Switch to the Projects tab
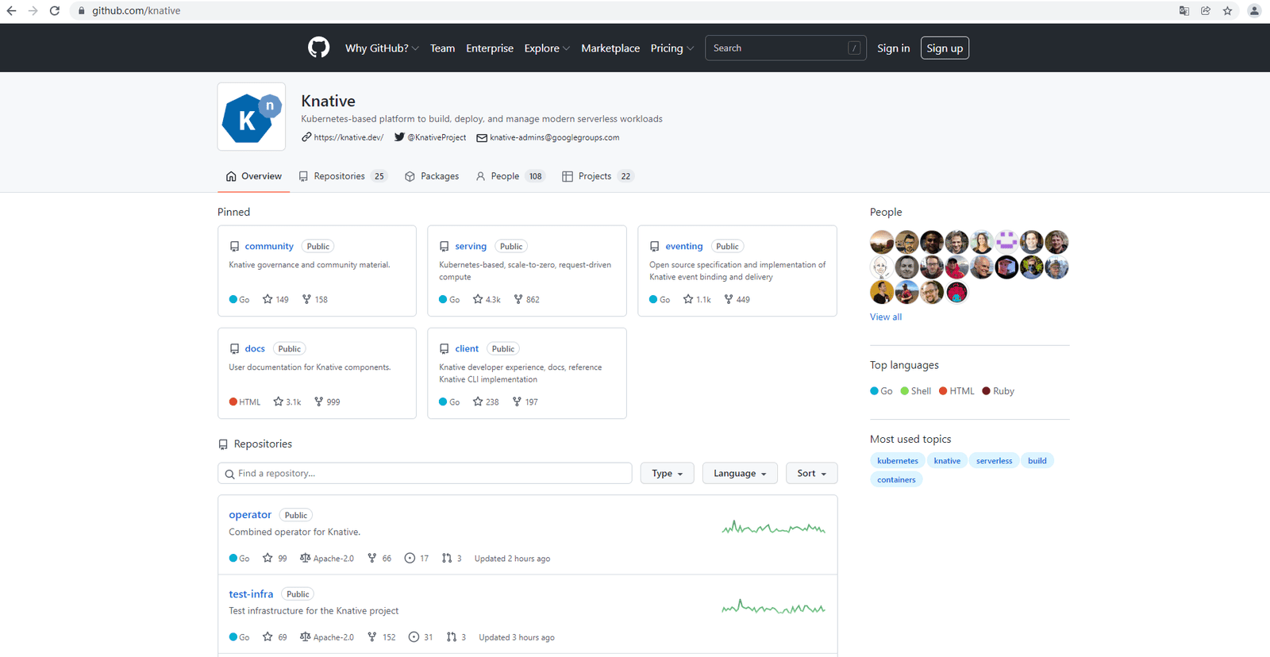 tap(598, 176)
